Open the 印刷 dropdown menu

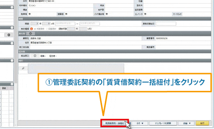tap(187, 123)
